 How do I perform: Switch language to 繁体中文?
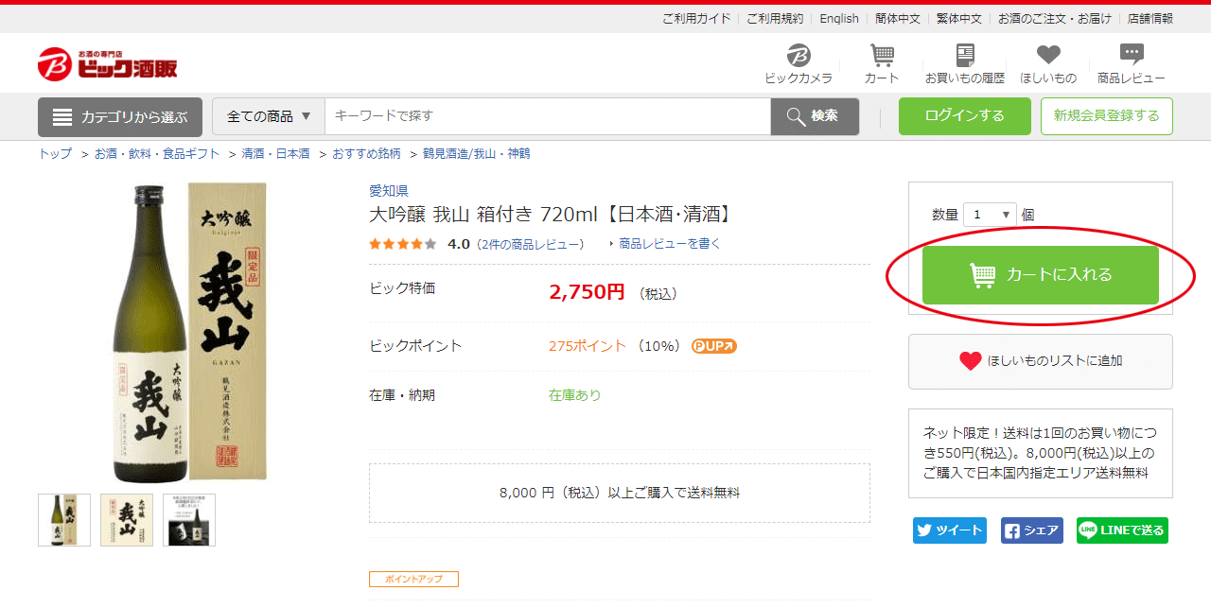click(x=959, y=19)
